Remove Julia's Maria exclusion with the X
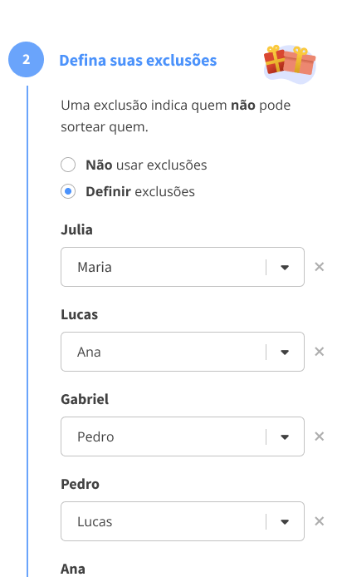The image size is (342, 577). click(320, 267)
